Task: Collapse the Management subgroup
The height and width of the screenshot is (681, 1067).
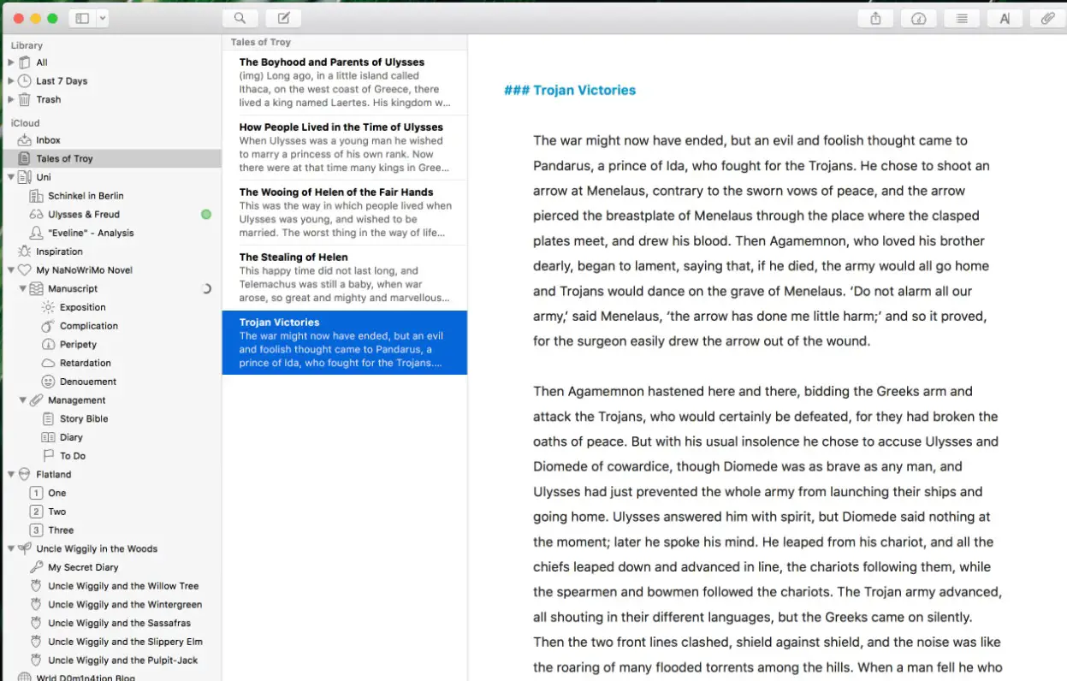Action: click(x=23, y=400)
